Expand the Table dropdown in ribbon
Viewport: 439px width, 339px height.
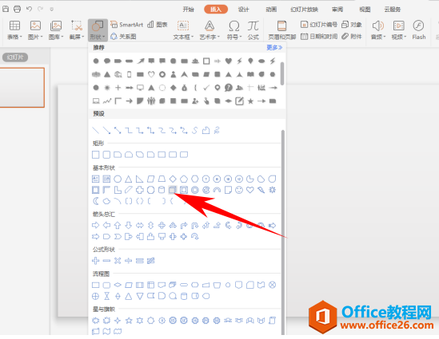click(x=14, y=30)
